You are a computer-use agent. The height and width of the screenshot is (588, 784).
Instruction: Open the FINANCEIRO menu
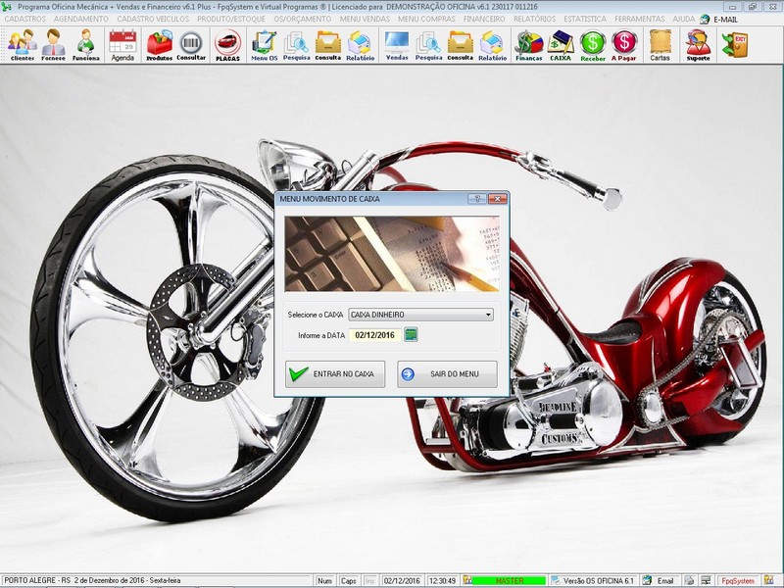coord(484,19)
